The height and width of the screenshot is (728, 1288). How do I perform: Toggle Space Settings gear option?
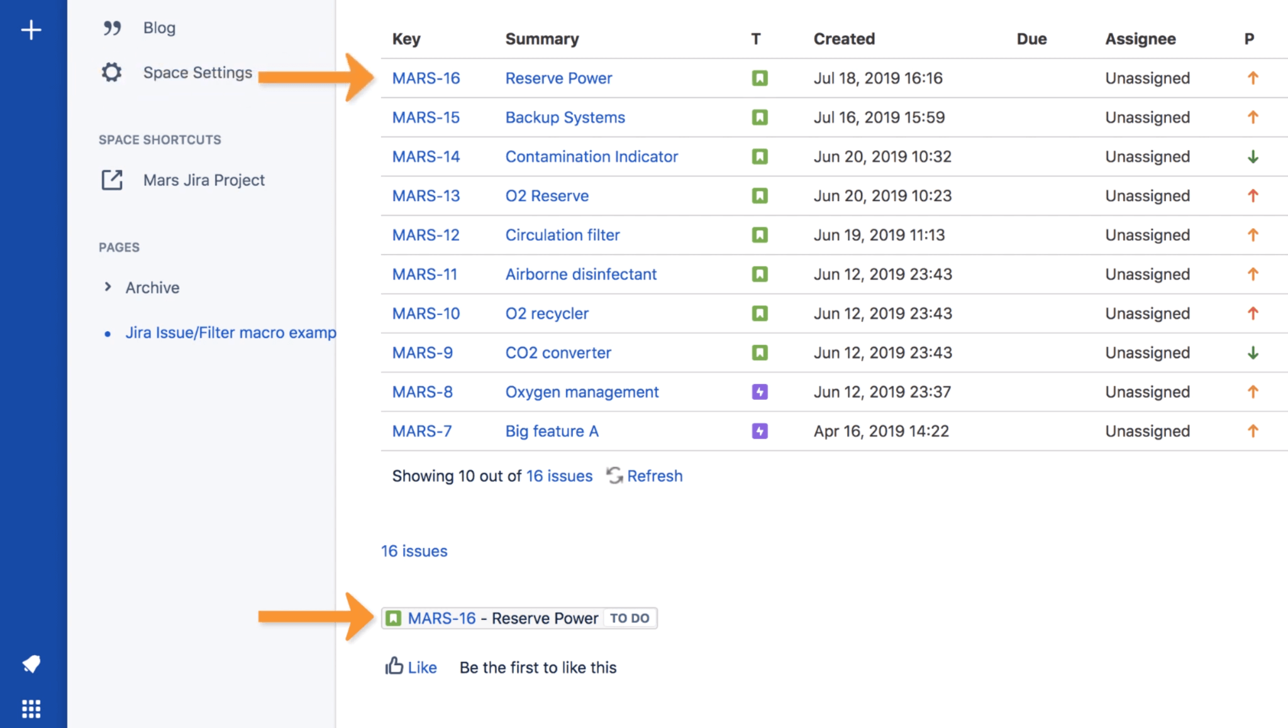click(x=113, y=72)
